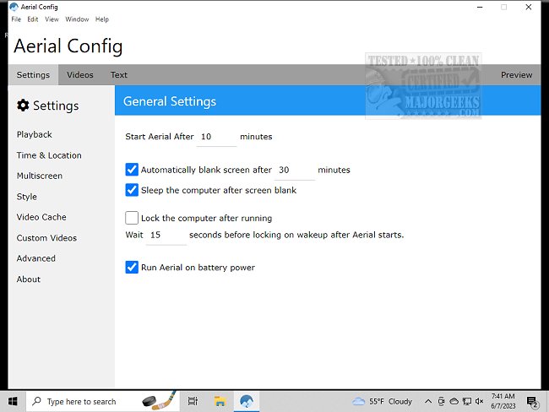Select the Settings tab
The image size is (549, 412).
pos(33,74)
